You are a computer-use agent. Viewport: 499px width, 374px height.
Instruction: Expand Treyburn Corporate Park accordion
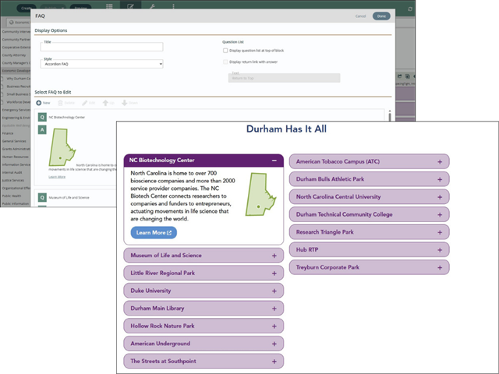click(x=369, y=267)
